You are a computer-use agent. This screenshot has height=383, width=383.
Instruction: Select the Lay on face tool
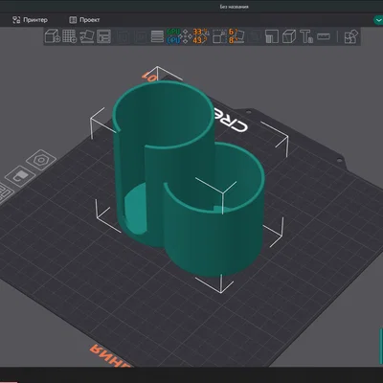tap(238, 36)
